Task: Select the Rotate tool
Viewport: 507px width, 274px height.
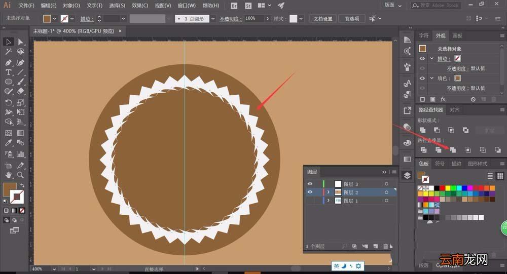Action: pyautogui.click(x=9, y=102)
